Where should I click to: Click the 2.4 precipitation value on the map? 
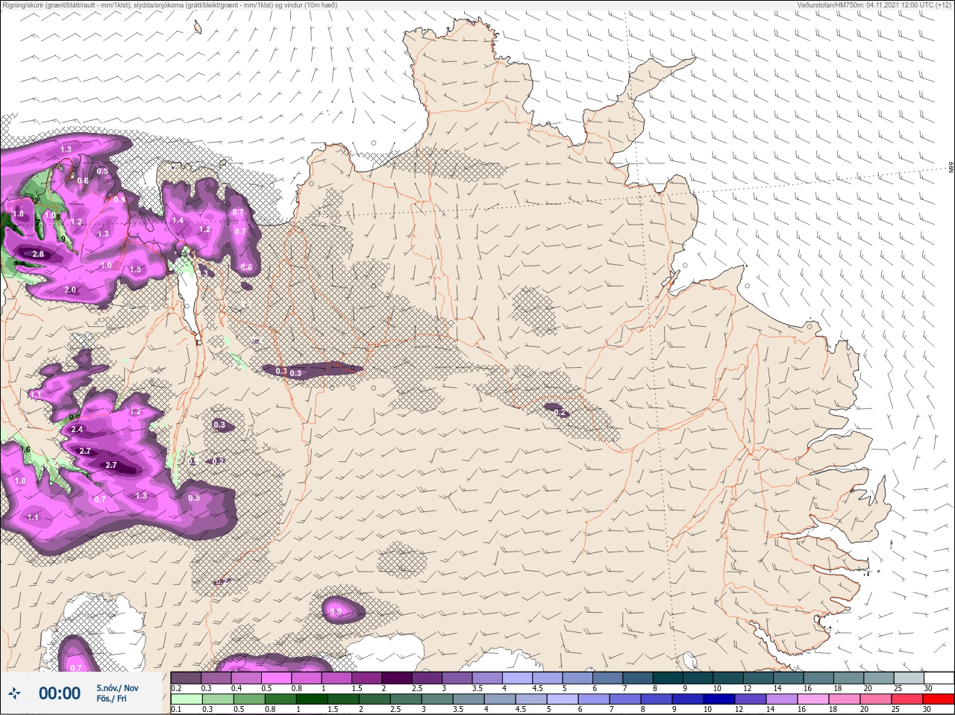pos(77,430)
